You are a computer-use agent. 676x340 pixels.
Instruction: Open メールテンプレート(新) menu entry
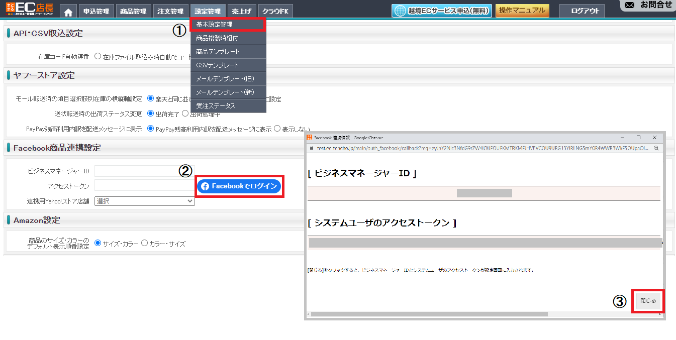coord(228,92)
